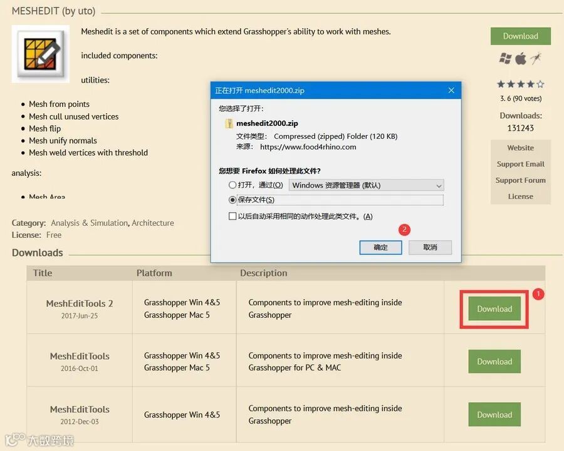Click the Platform column header
This screenshot has height=451, width=564.
pos(154,273)
